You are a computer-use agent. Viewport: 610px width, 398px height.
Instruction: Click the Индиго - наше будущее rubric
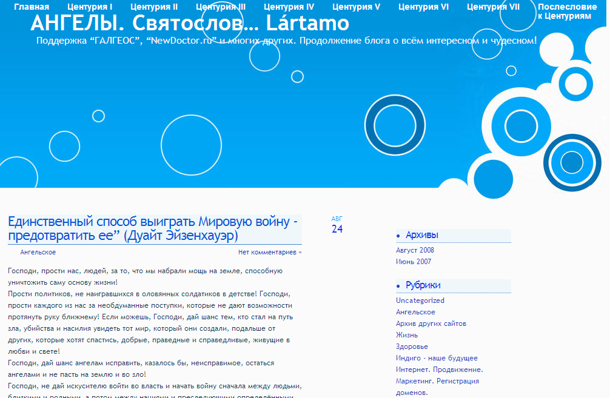click(x=437, y=358)
